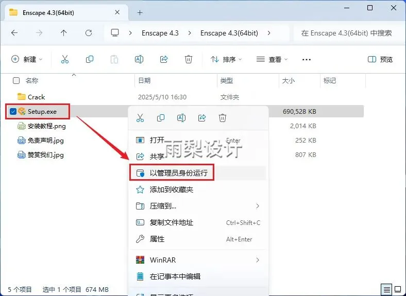Choose 以管理员身份运行 from context menu
406x296 pixels.
click(198, 173)
